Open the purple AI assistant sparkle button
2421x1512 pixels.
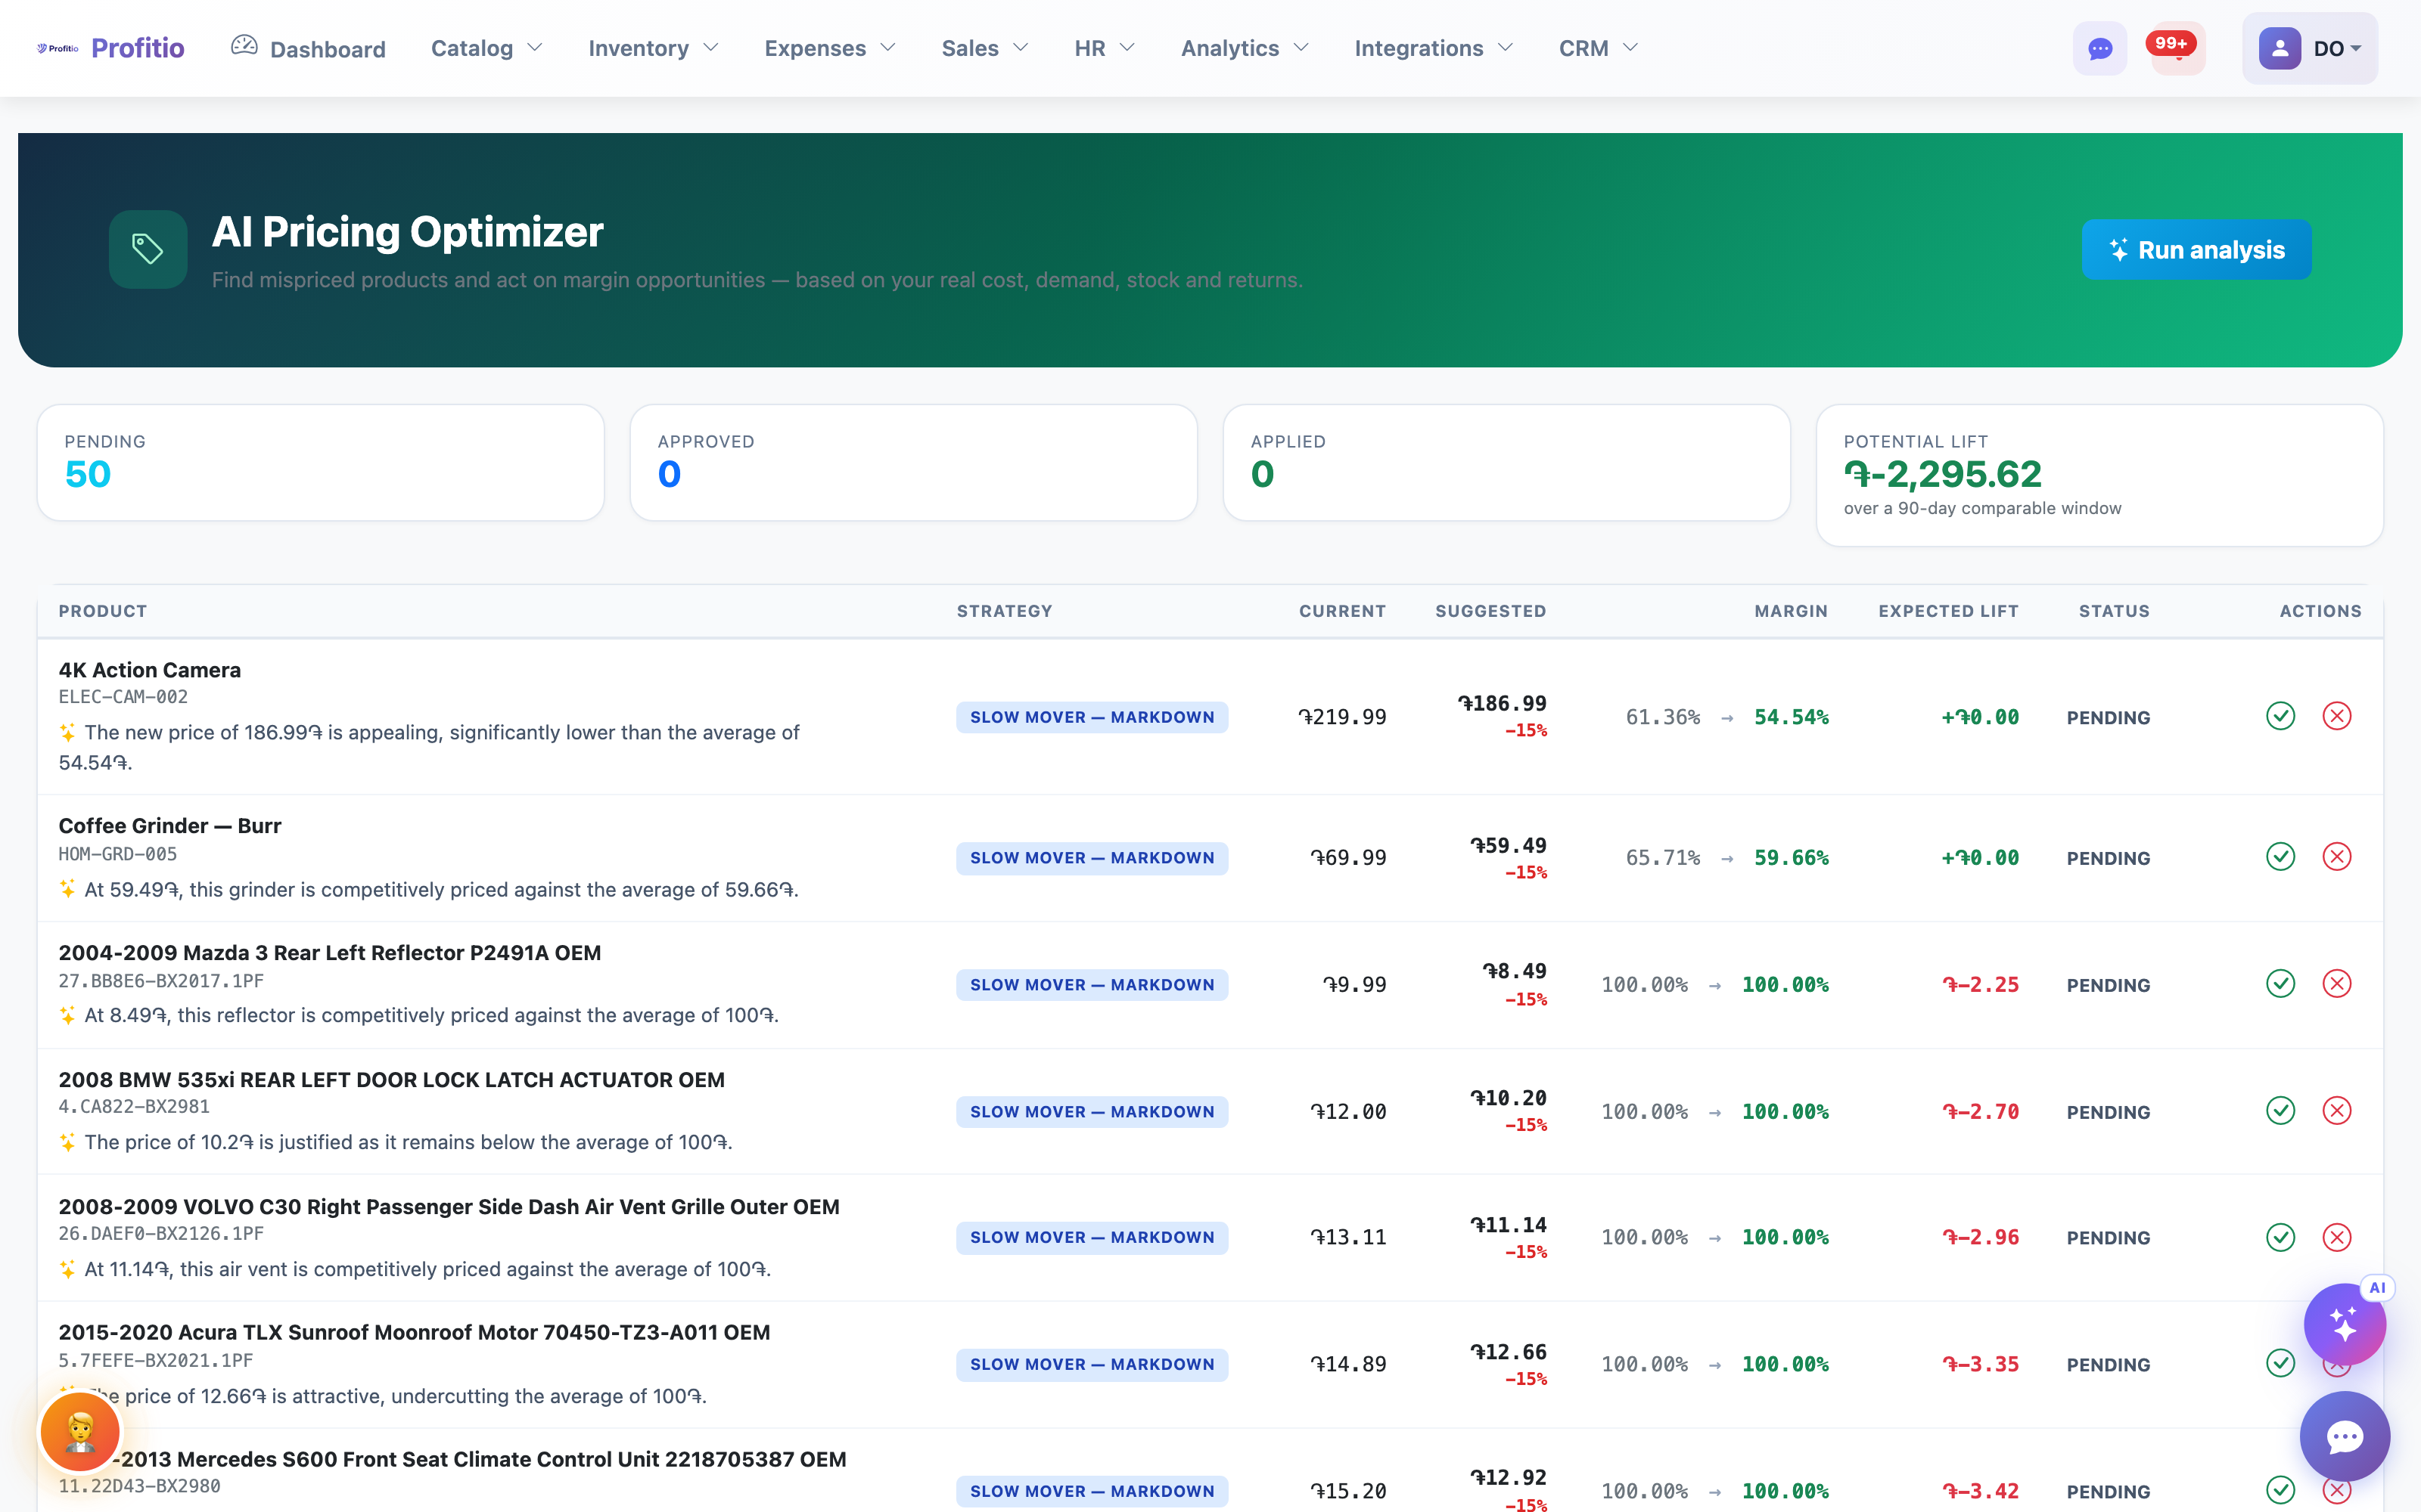(2344, 1324)
